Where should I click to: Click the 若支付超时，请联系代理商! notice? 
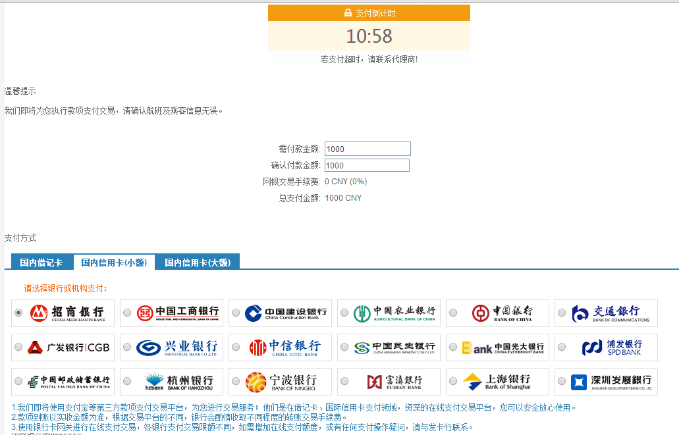(369, 59)
